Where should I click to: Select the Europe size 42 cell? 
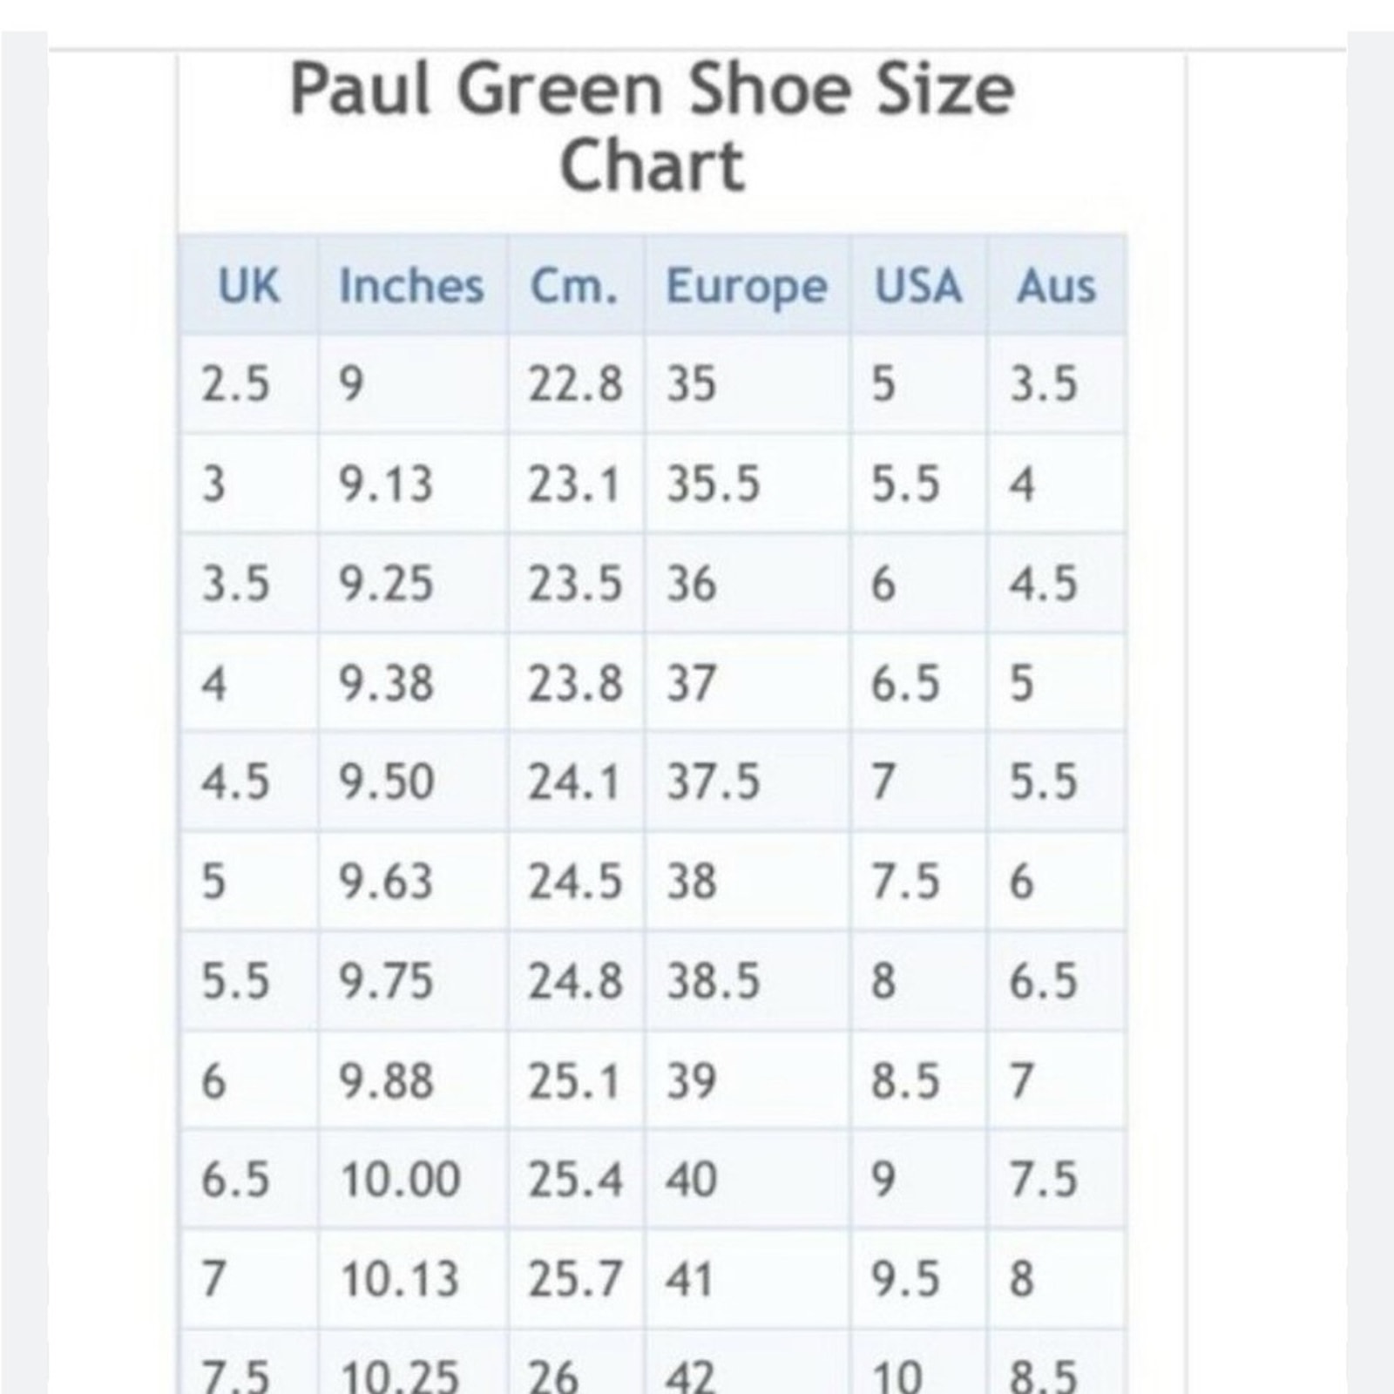click(747, 1364)
